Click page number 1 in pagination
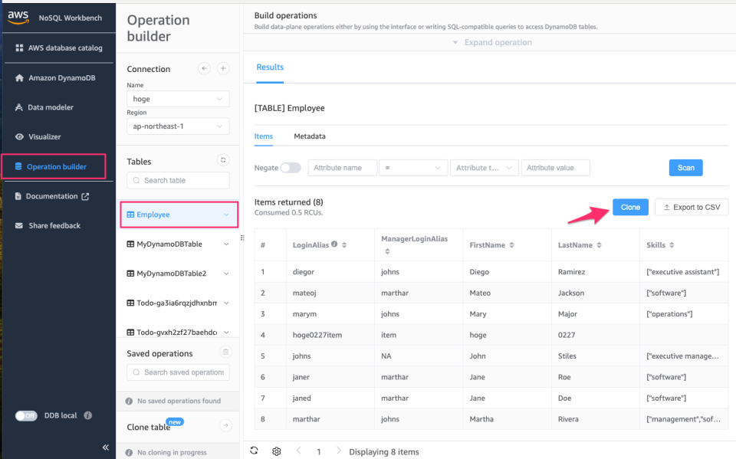 point(319,451)
